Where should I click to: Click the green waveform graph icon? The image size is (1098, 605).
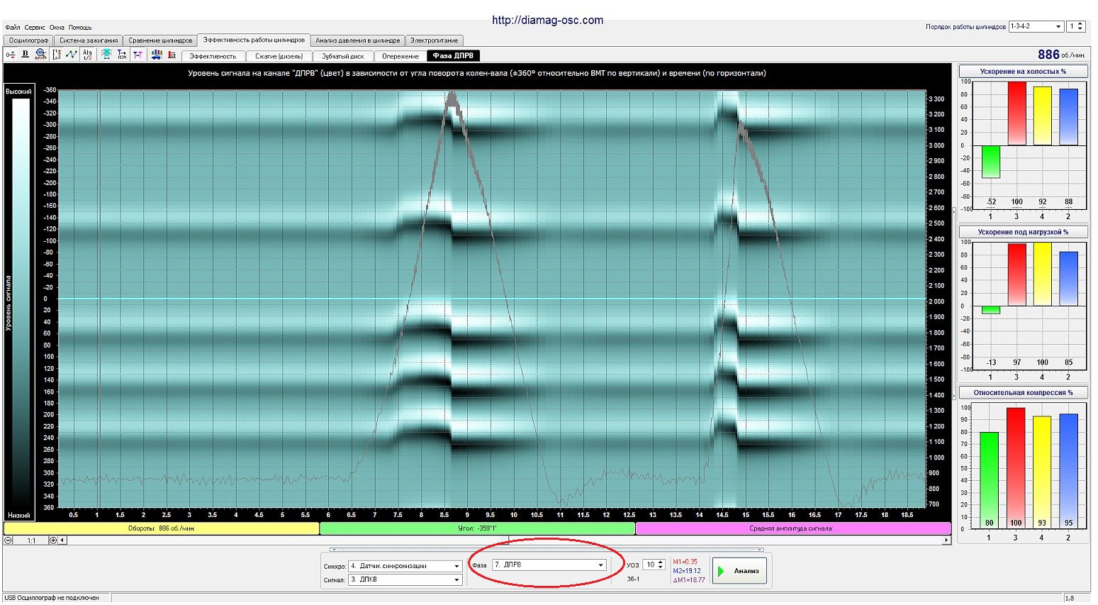click(x=72, y=55)
